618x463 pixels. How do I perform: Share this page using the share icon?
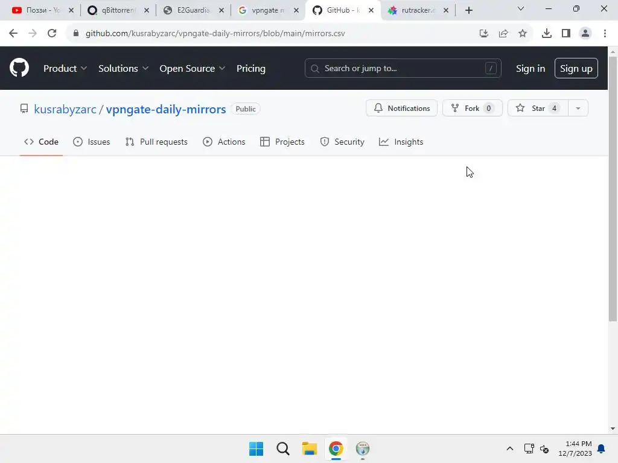pos(503,33)
